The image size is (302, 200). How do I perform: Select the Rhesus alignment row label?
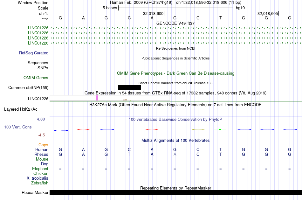click(41, 155)
